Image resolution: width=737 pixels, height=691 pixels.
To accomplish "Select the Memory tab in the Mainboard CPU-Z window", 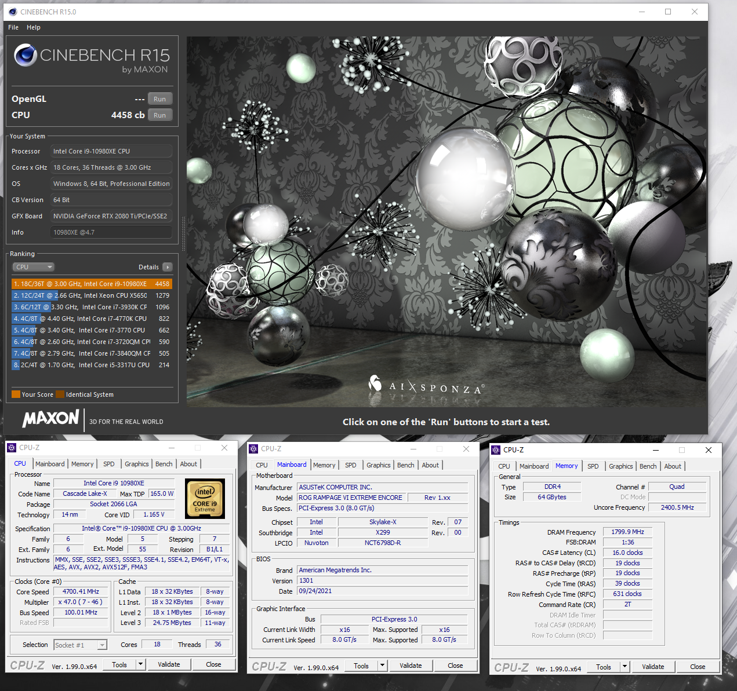I will (x=324, y=465).
